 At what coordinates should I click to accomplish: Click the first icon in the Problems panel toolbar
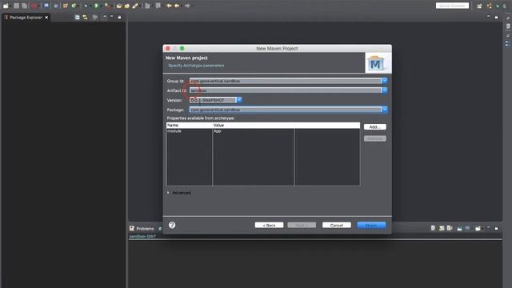point(433,228)
